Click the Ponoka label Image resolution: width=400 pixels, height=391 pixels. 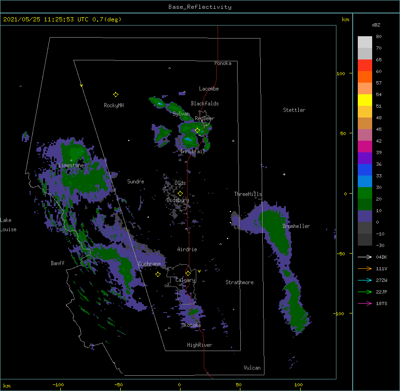pos(223,63)
